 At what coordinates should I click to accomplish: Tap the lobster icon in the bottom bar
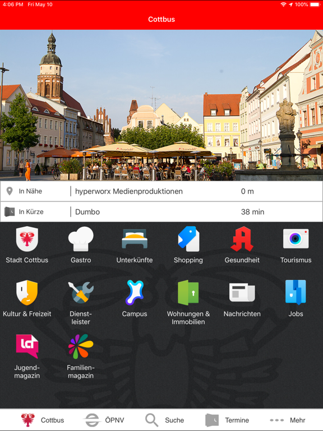(x=28, y=420)
